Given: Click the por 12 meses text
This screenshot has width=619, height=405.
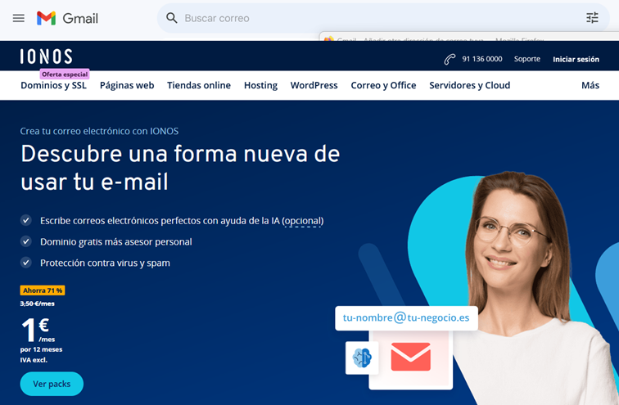Looking at the screenshot, I should pos(41,349).
